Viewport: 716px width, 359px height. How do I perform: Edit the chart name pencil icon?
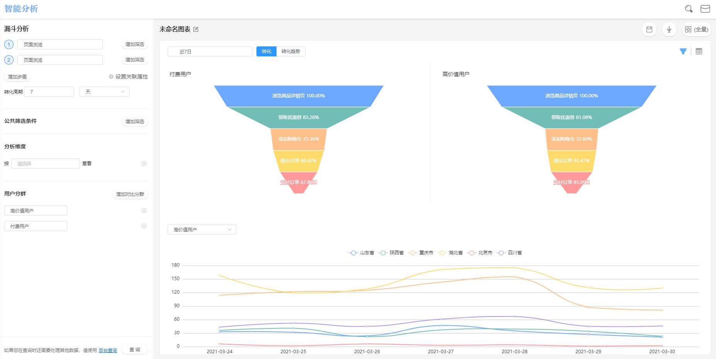(196, 29)
